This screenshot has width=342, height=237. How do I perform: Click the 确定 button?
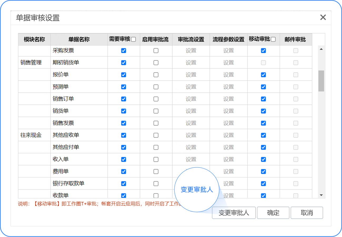coord(273,213)
